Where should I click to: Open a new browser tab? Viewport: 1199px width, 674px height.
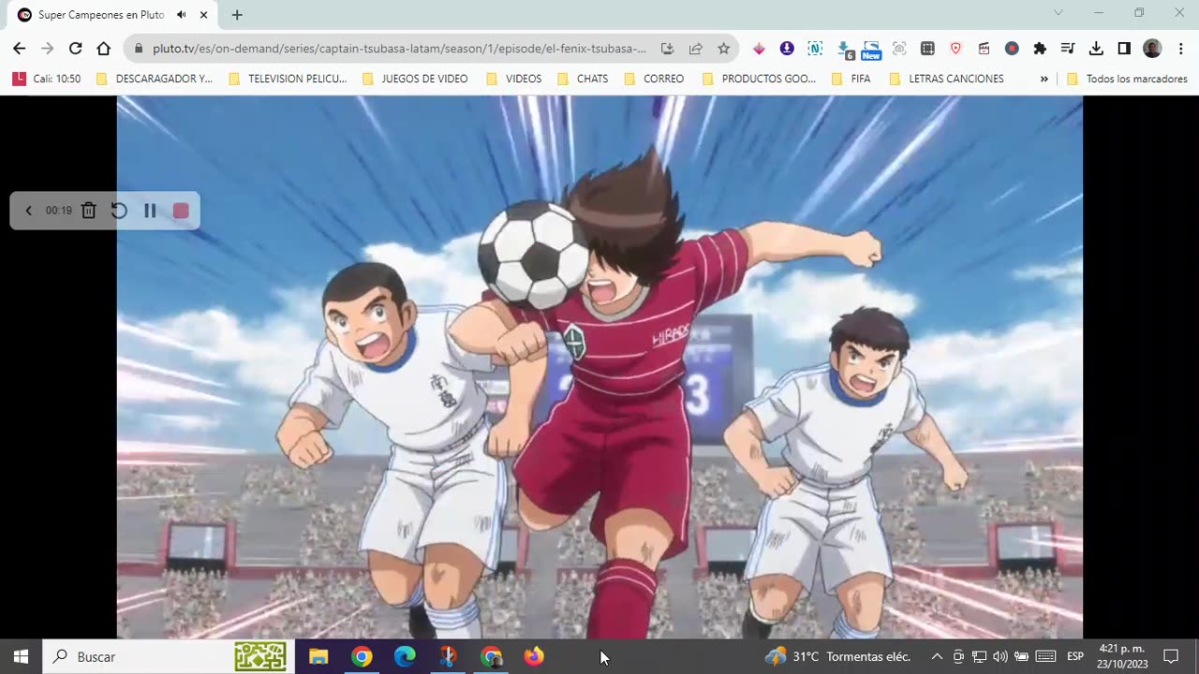coord(237,15)
